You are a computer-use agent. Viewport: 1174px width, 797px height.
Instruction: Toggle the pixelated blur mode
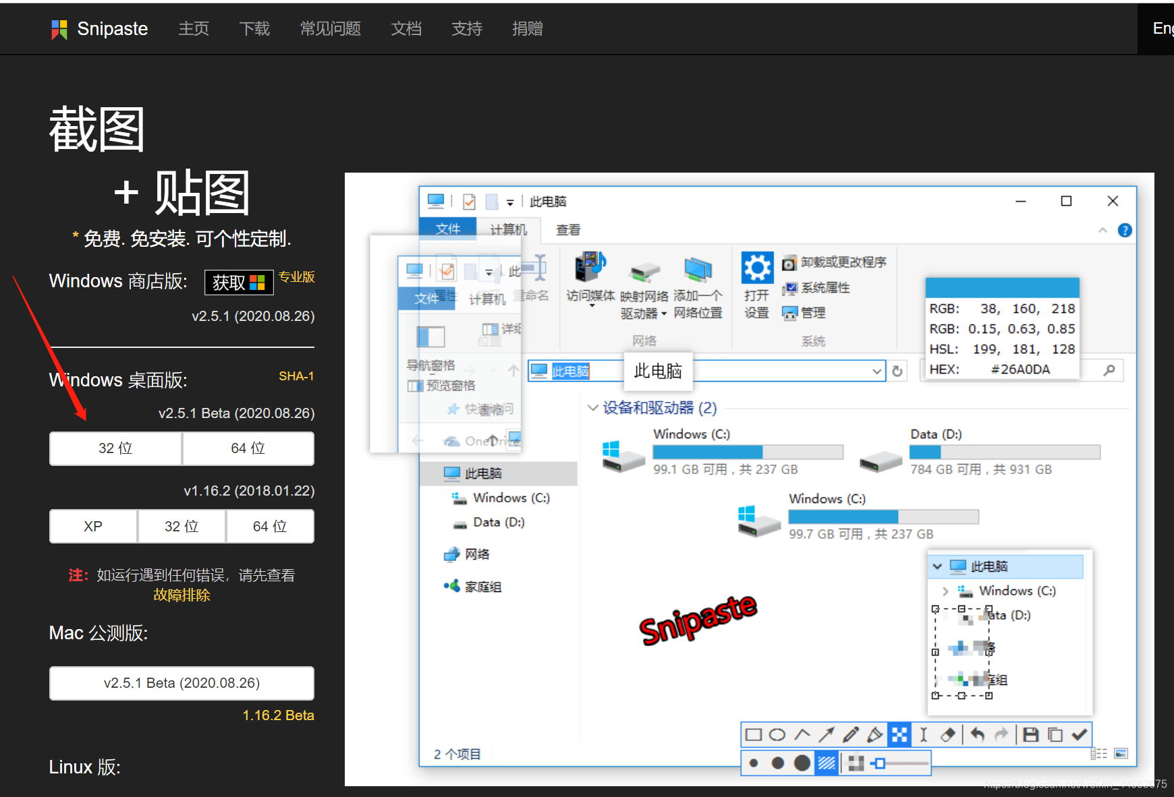pos(856,763)
